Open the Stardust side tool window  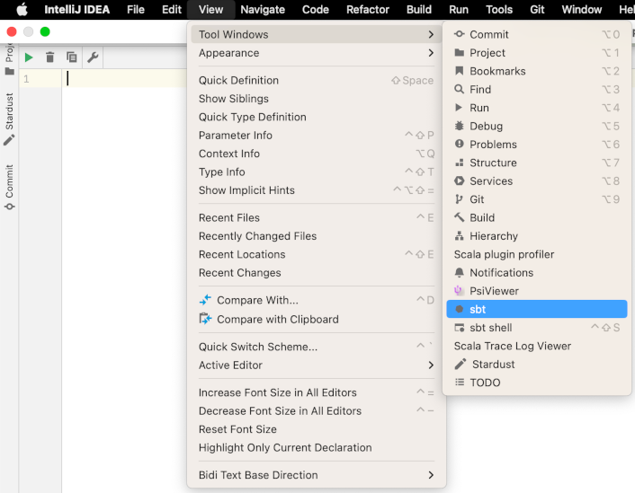[x=10, y=118]
